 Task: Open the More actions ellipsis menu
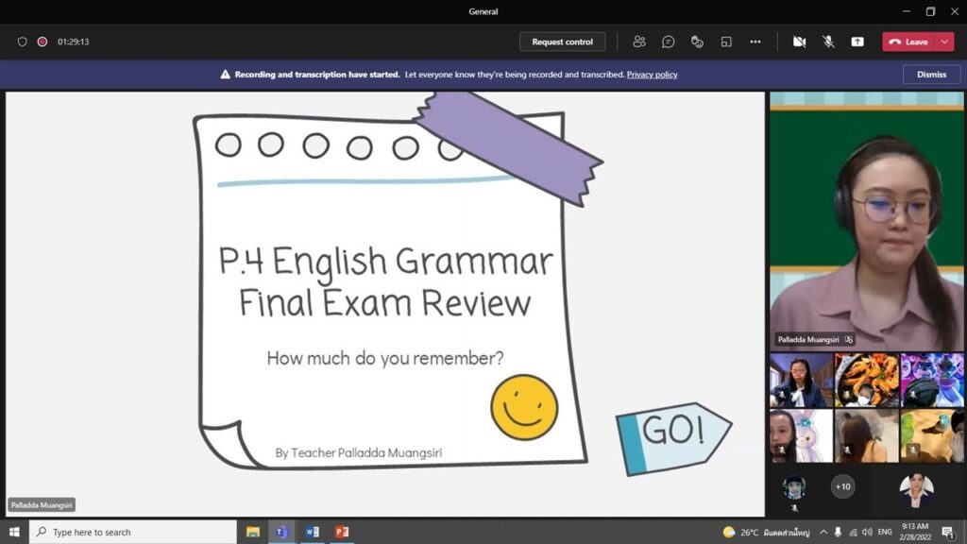coord(755,42)
